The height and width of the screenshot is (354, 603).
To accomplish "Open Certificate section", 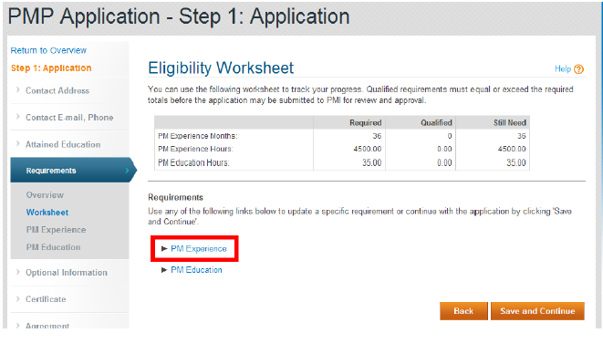I will (x=46, y=299).
